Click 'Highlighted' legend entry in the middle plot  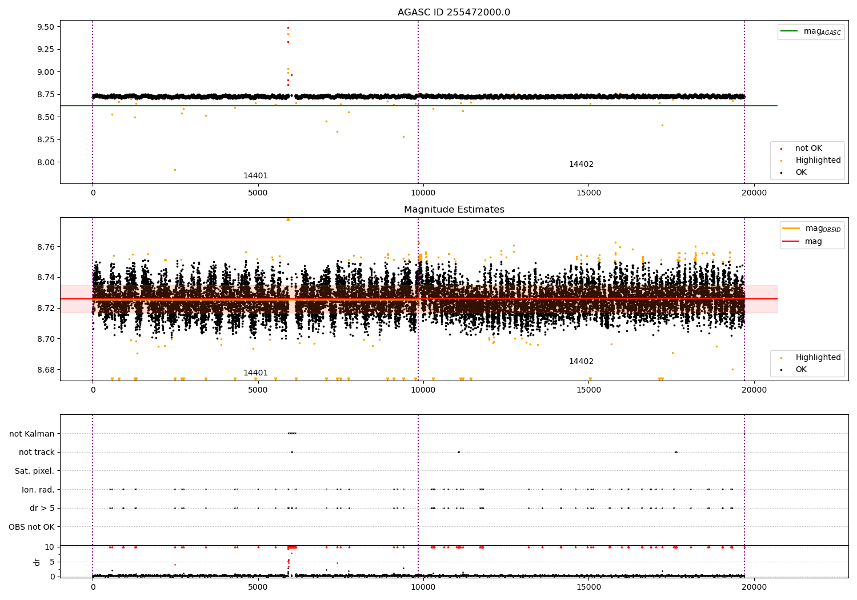click(x=811, y=358)
